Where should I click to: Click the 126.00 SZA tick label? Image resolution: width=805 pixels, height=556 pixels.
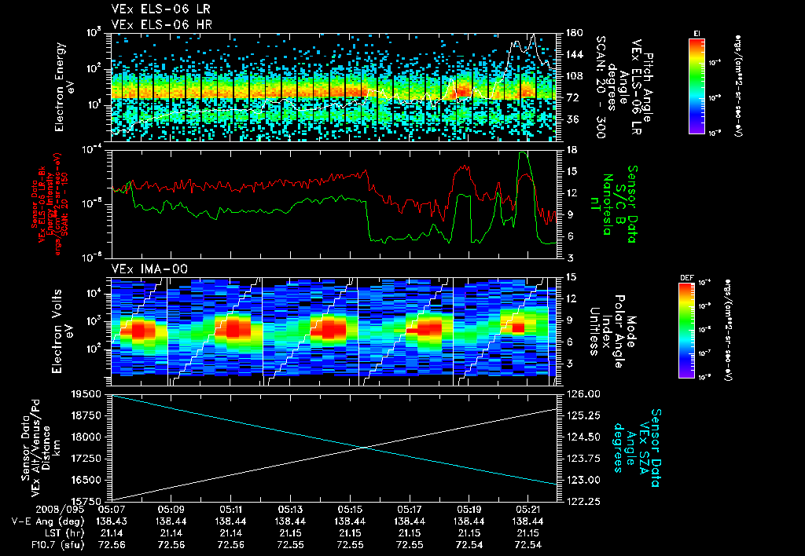coord(583,394)
